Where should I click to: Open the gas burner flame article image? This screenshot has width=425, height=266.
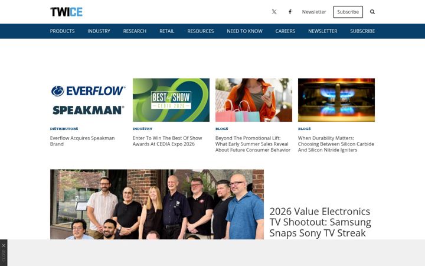pyautogui.click(x=336, y=100)
